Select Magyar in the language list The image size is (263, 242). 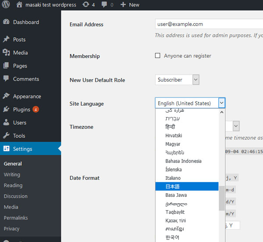[x=187, y=144]
